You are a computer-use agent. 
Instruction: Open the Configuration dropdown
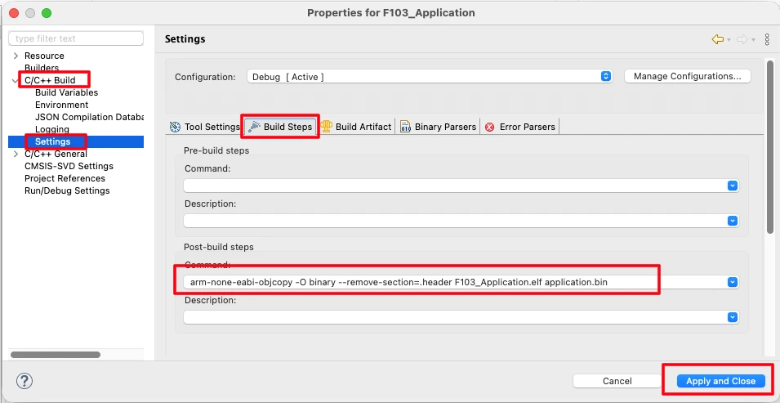[x=606, y=76]
